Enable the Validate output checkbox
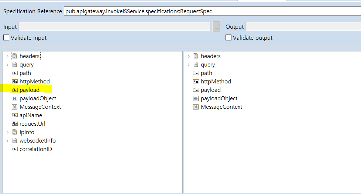Viewport: 361px width, 194px height. coord(228,37)
